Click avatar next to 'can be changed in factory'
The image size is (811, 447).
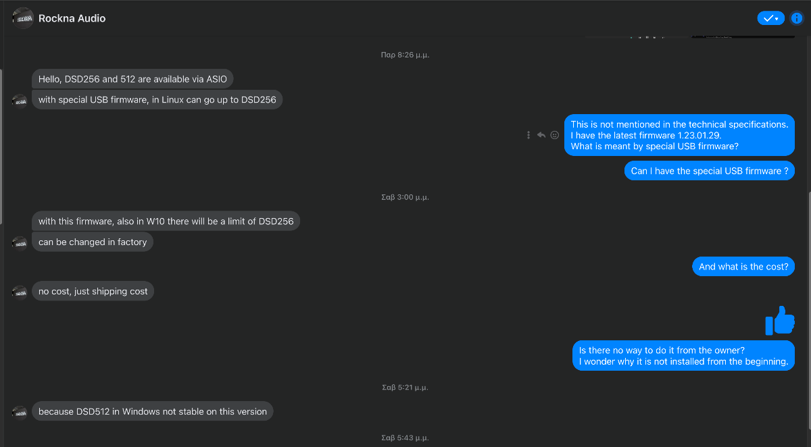tap(20, 242)
